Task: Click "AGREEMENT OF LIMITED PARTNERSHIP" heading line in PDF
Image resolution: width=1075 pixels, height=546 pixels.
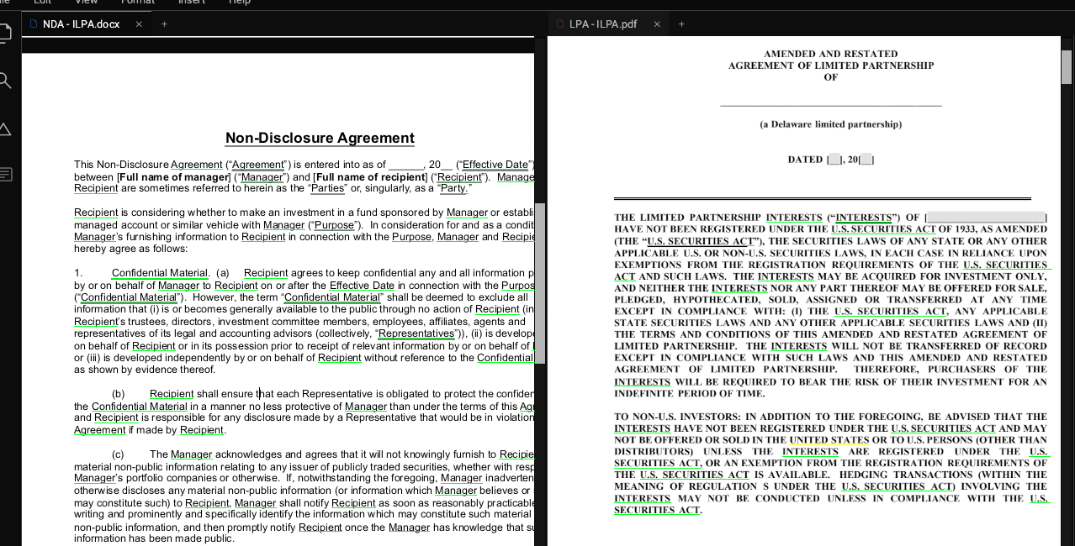Action: pyautogui.click(x=830, y=65)
